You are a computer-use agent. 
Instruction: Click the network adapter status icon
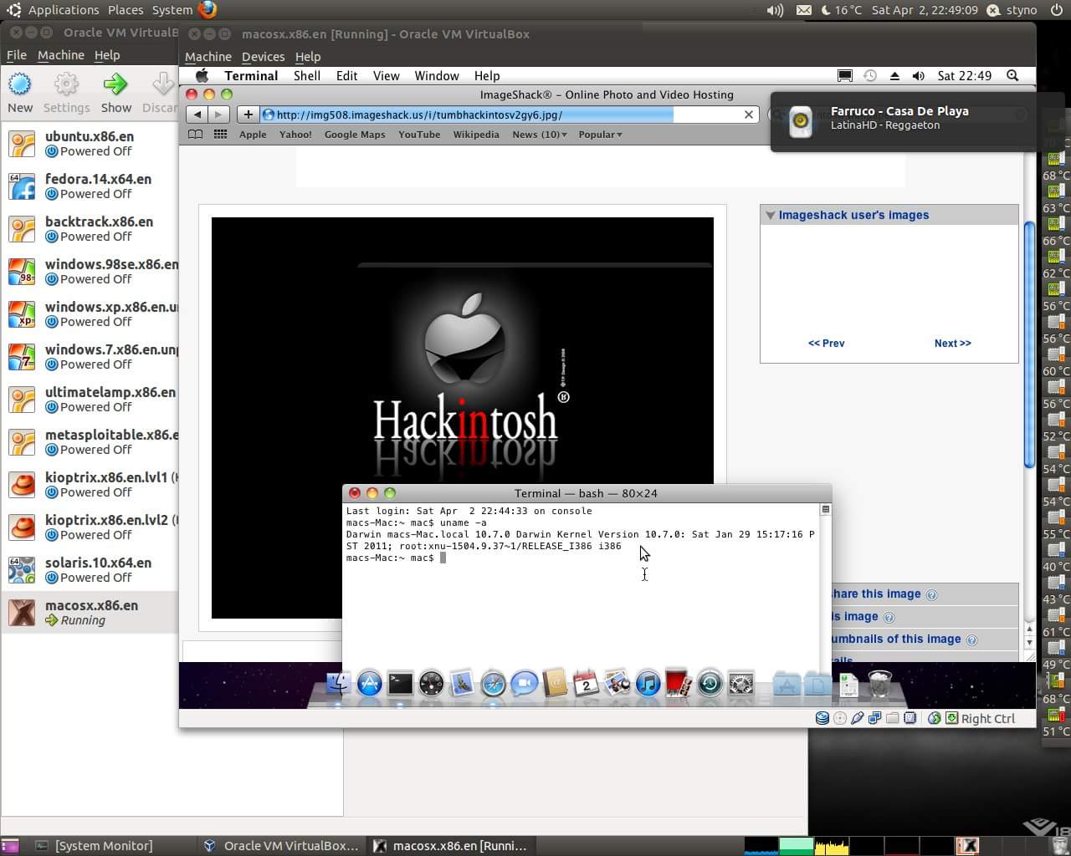875,718
